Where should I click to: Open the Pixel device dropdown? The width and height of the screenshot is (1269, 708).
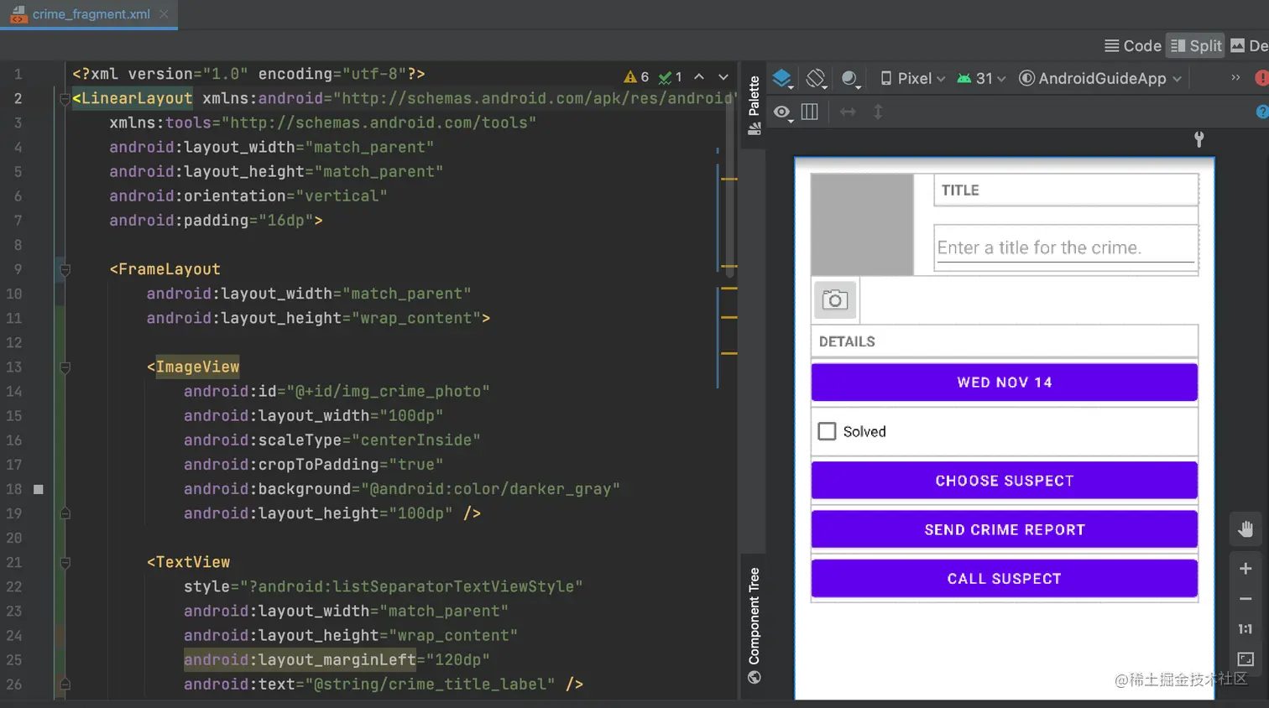(912, 78)
